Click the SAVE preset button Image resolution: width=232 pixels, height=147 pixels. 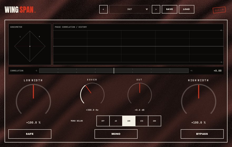click(x=170, y=9)
